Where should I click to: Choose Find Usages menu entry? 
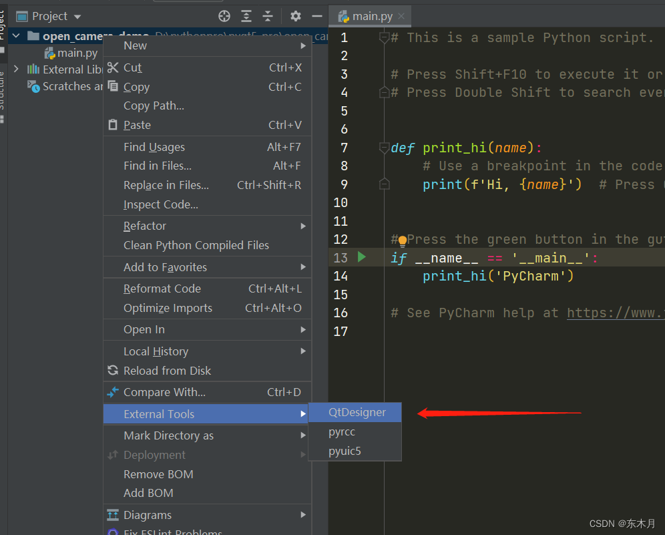tap(208, 147)
